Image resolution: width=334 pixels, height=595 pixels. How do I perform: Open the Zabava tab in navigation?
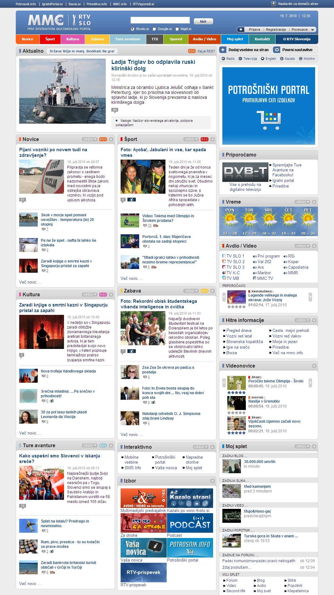(97, 39)
